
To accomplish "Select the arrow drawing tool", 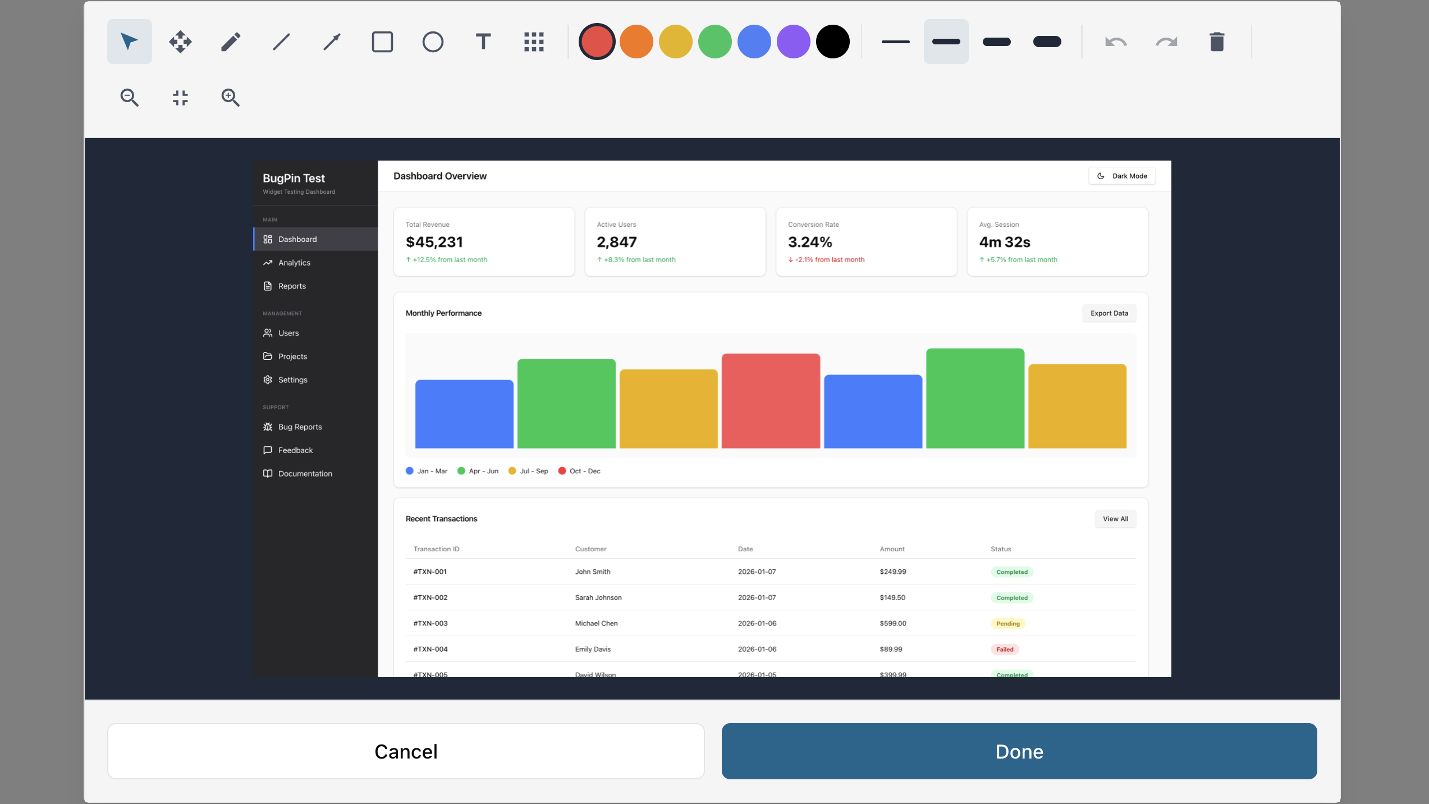I will [332, 42].
